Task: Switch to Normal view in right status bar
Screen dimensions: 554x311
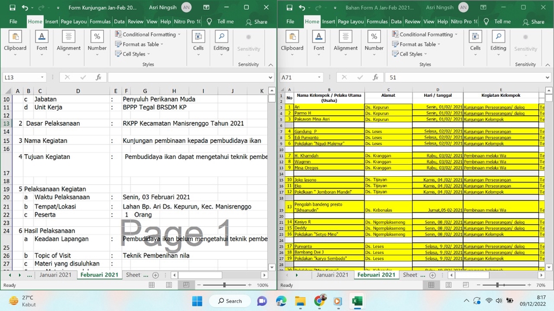Action: click(431, 285)
